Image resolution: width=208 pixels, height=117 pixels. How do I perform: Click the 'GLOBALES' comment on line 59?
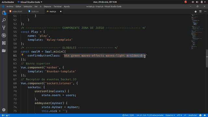tap(69, 48)
